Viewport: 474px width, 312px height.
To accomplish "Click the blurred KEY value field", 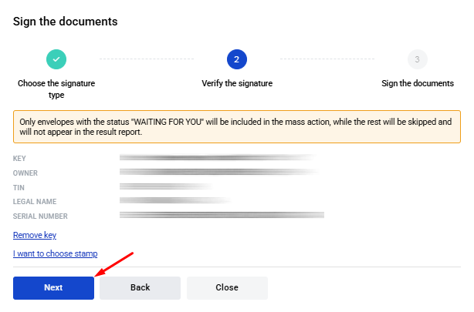I will pyautogui.click(x=218, y=157).
